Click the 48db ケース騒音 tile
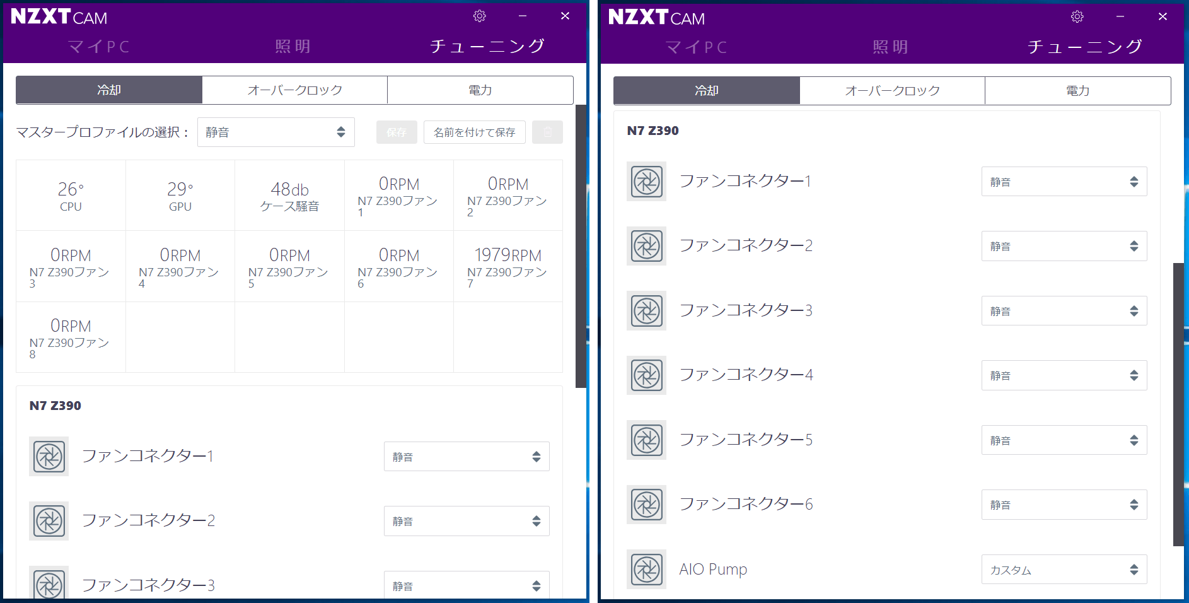 [x=290, y=196]
